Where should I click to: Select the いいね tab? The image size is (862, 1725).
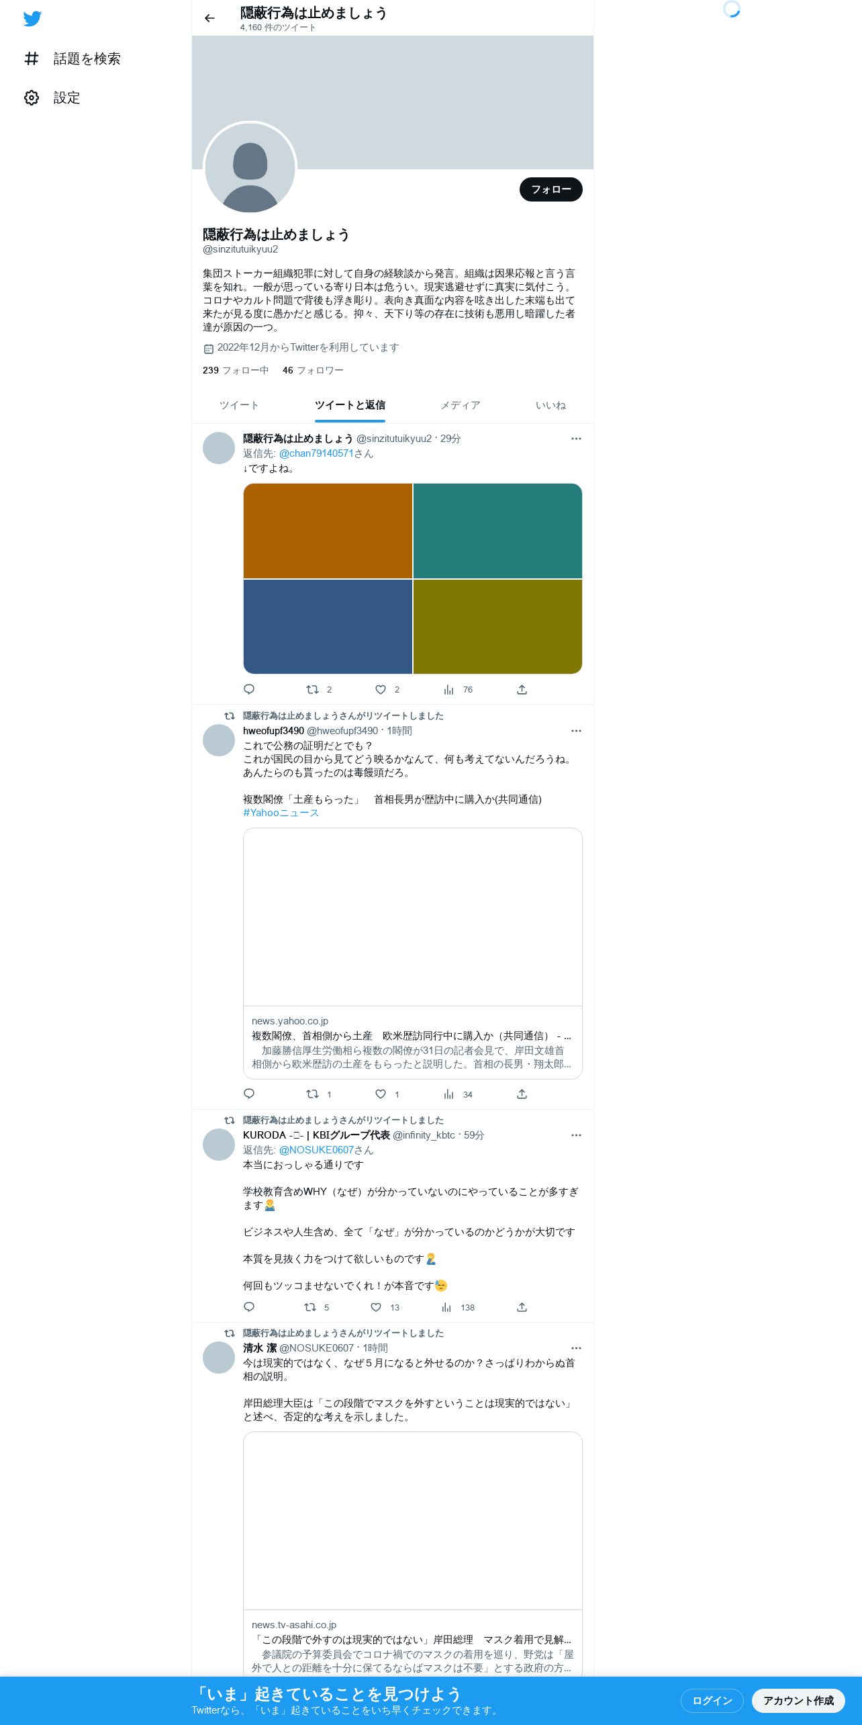coord(550,405)
